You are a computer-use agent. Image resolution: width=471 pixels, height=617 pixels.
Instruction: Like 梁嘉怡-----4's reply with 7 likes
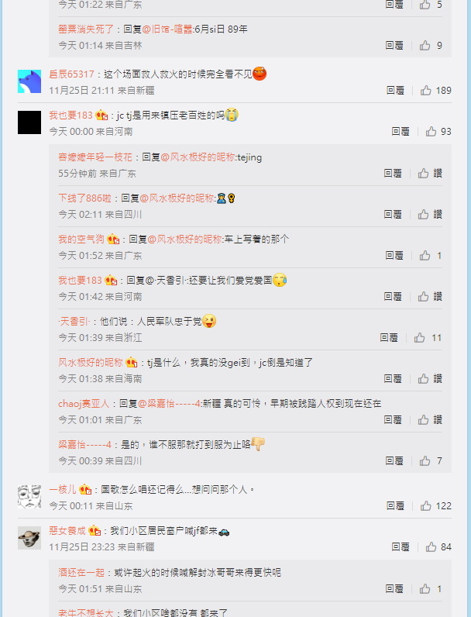click(x=425, y=460)
